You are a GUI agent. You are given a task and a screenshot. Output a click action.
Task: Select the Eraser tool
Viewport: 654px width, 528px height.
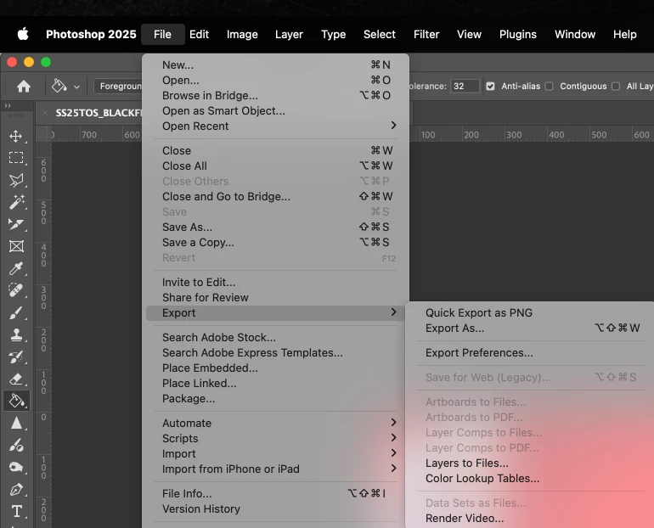[x=16, y=379]
